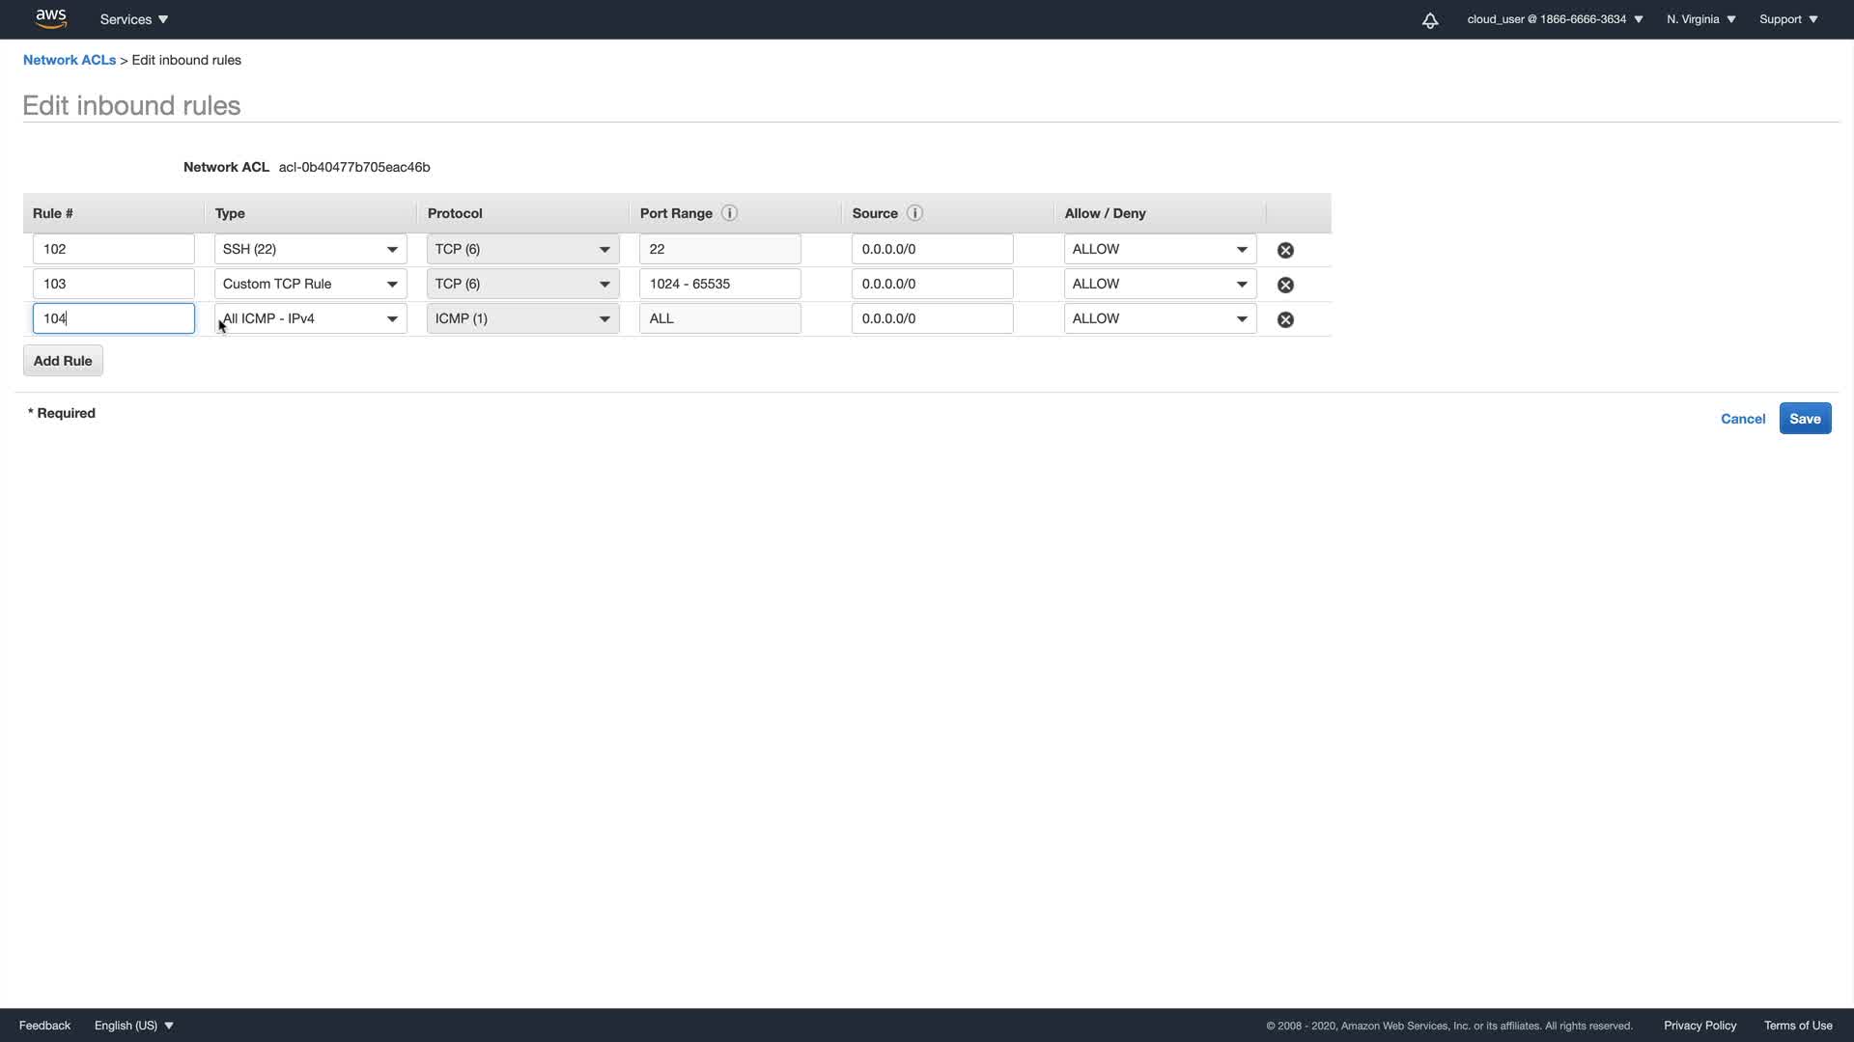Screen dimensions: 1854x1042
Task: Delete rule 102 with X icon
Action: click(x=1285, y=250)
